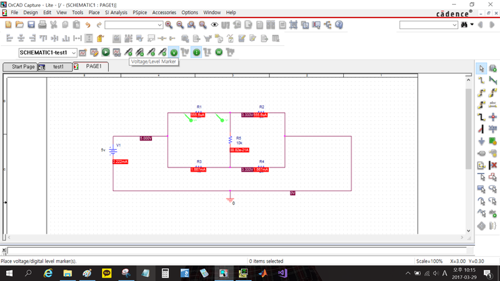Toggle bias current display (I button)
The width and height of the screenshot is (500, 281).
coord(197,52)
